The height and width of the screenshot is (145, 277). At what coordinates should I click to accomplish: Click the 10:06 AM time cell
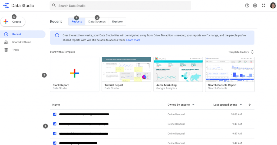pyautogui.click(x=236, y=114)
